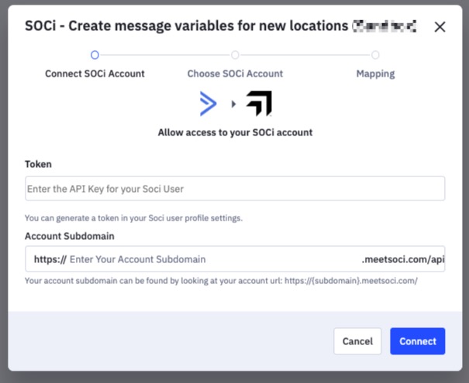Click the Choose SOCi Account step circle

click(x=235, y=55)
